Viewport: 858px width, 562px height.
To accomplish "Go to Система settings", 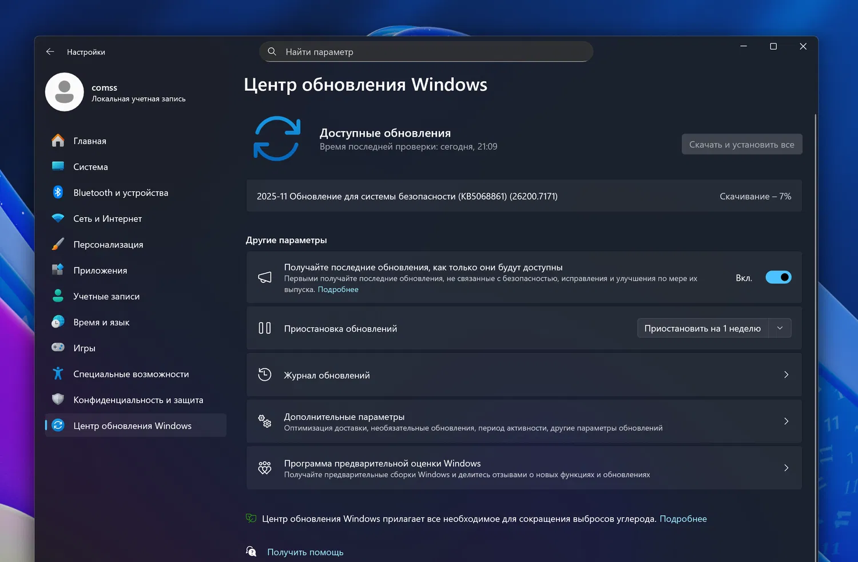I will click(136, 166).
